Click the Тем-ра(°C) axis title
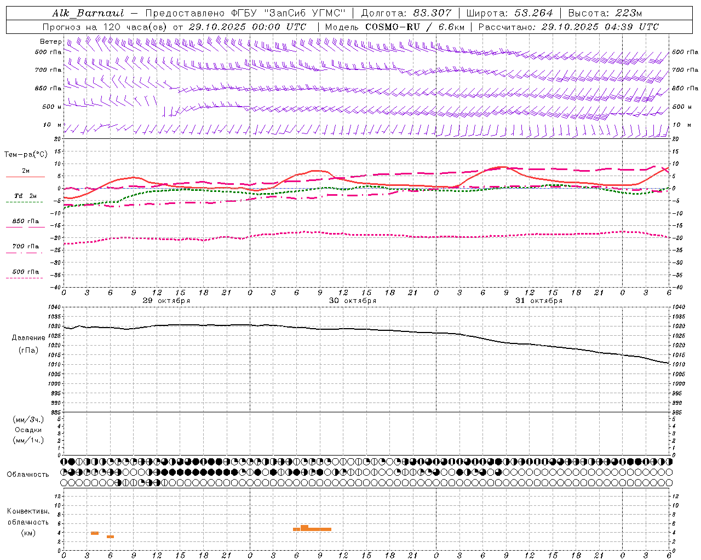The height and width of the screenshot is (560, 701). tap(26, 155)
